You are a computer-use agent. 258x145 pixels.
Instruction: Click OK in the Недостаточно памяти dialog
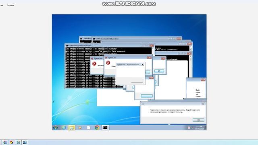click(198, 120)
